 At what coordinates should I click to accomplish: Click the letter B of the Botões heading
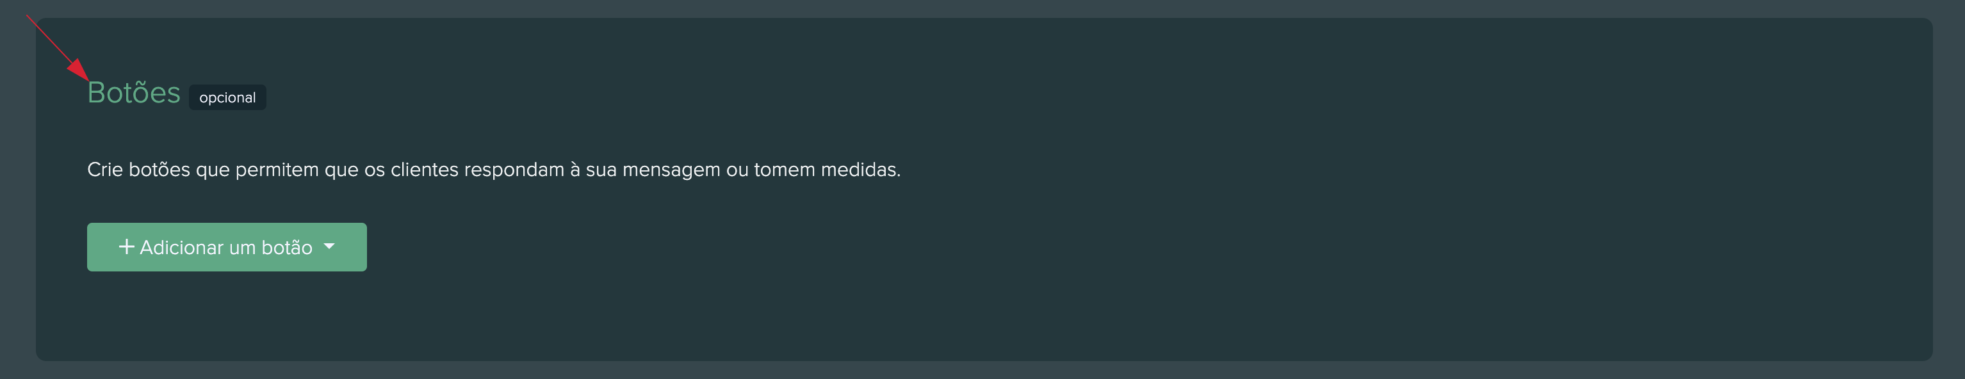click(96, 93)
